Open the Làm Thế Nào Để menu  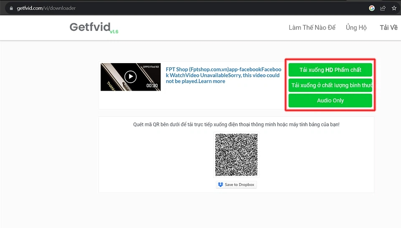312,27
